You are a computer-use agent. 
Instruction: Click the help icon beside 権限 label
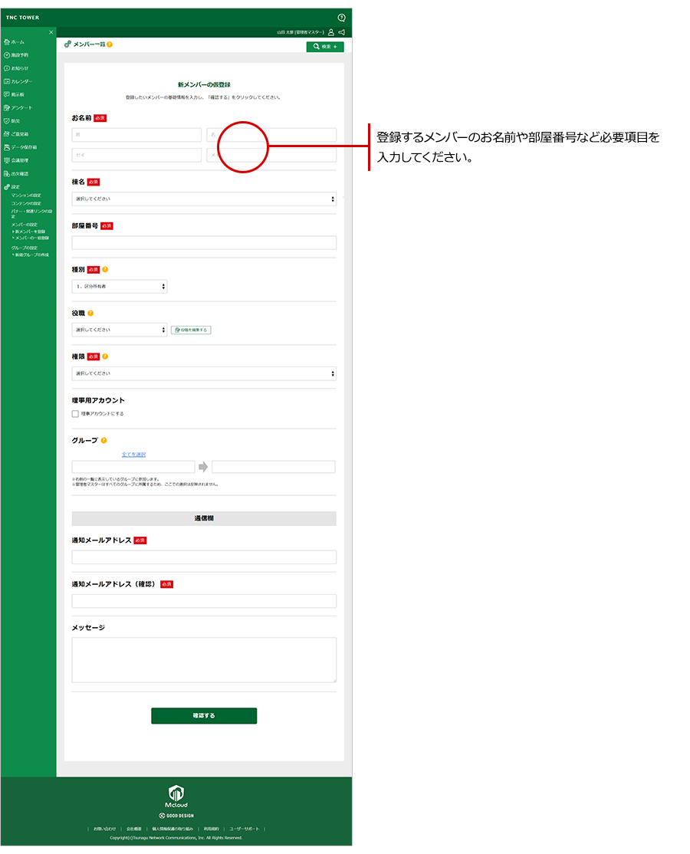(x=105, y=356)
